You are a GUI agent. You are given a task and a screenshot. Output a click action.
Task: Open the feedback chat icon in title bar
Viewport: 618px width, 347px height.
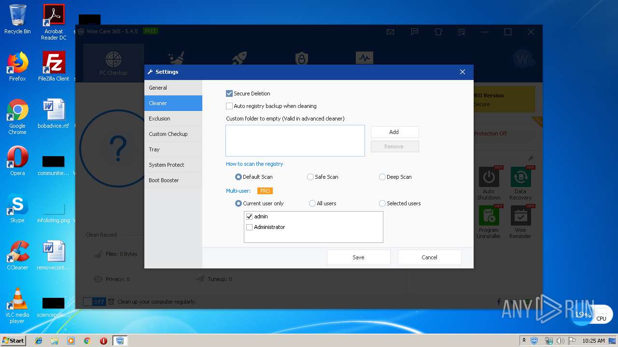[414, 32]
